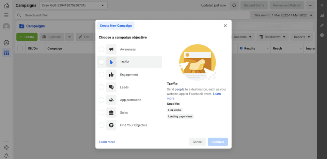This screenshot has width=327, height=159.
Task: Click the refresh icon beside Updated just now
Action: click(234, 5)
